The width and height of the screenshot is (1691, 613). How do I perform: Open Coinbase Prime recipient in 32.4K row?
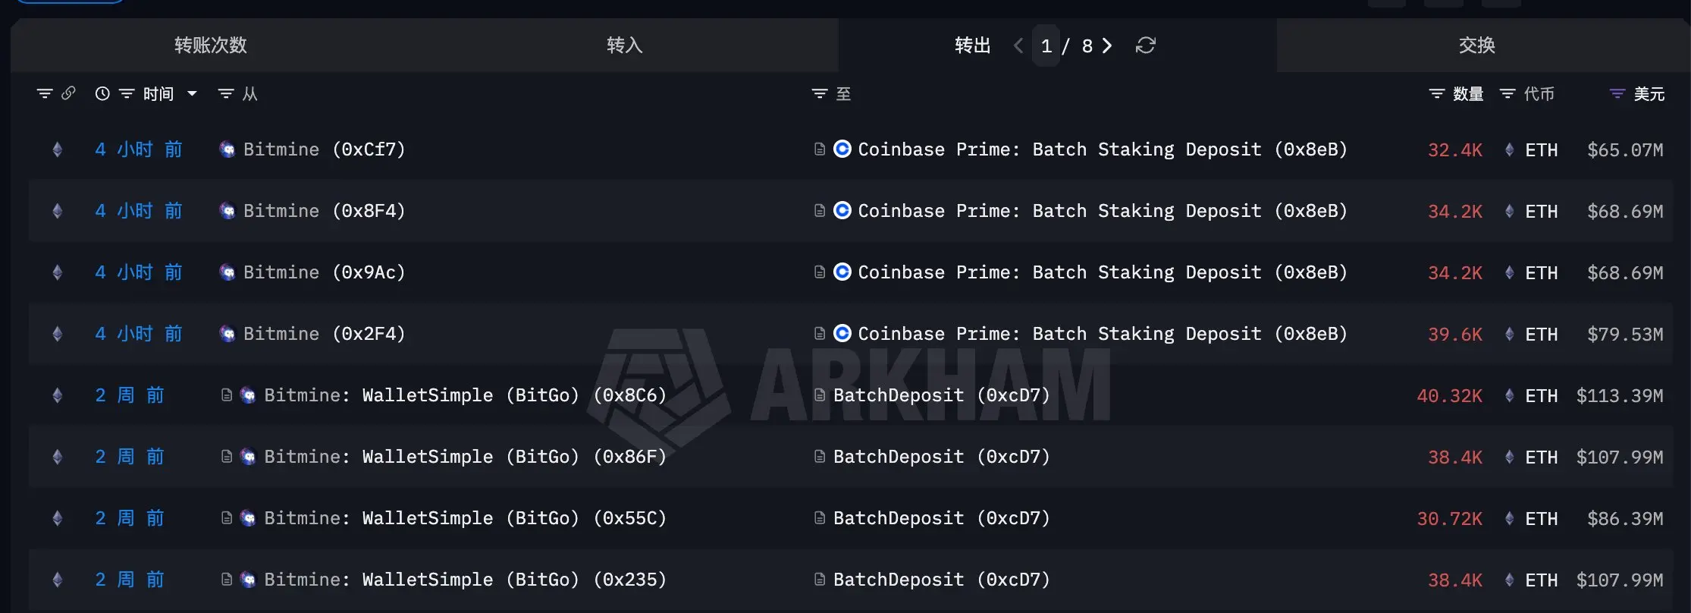(x=1103, y=149)
